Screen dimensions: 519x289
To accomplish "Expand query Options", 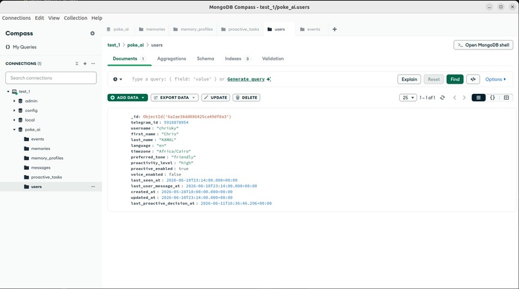I will tap(496, 79).
